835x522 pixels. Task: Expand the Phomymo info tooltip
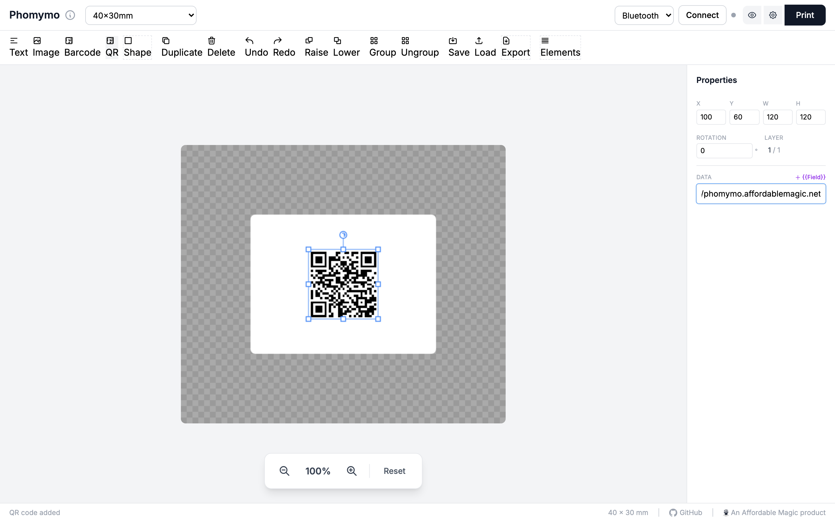pos(70,15)
